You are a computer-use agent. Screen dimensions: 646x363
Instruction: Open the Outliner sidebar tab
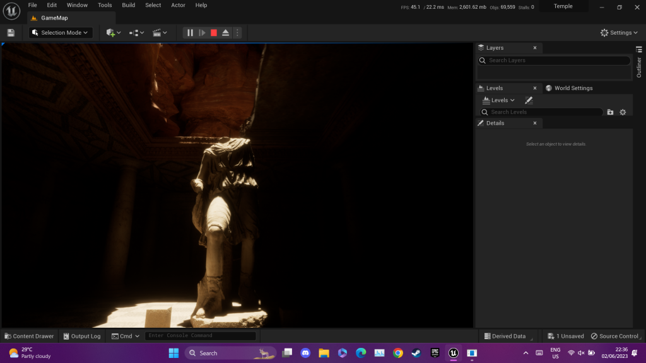click(638, 67)
